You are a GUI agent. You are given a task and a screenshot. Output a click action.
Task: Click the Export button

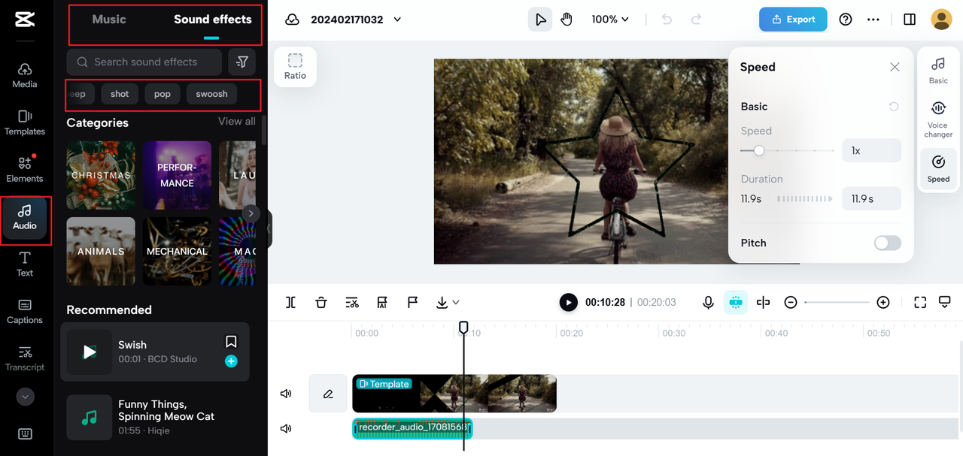click(793, 20)
